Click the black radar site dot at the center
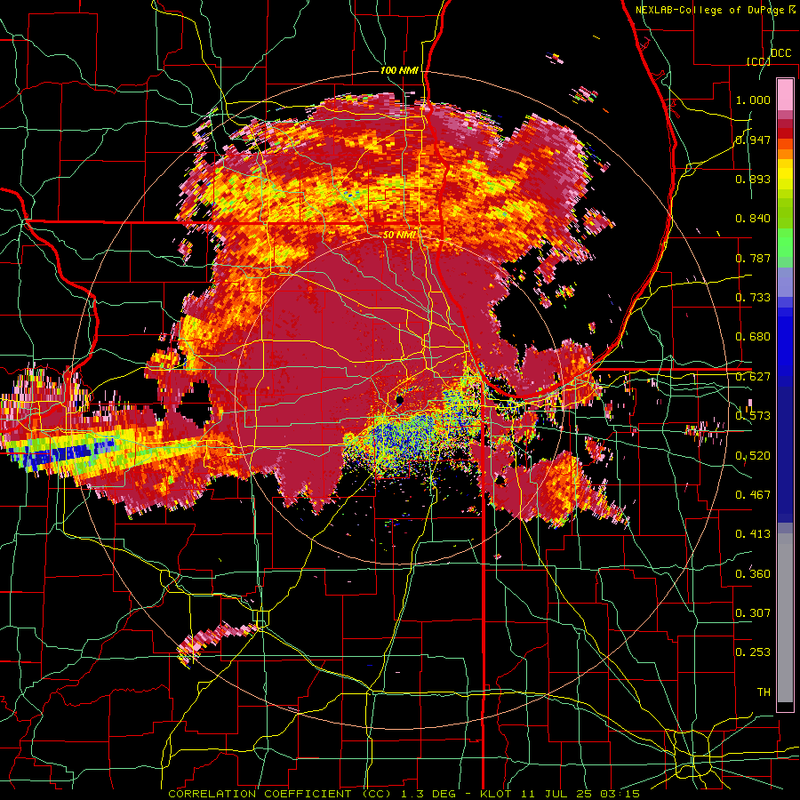The width and height of the screenshot is (800, 800). 399,400
